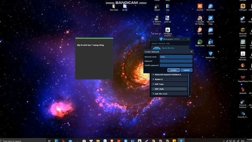Open the XSplit desktop shortcut
Screen dimensions: 252x142
[157, 7]
